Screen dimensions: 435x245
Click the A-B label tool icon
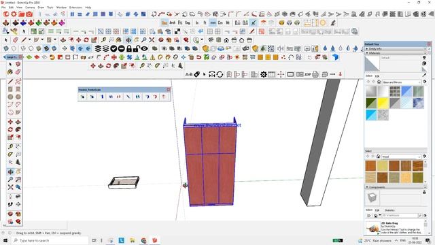click(x=189, y=74)
